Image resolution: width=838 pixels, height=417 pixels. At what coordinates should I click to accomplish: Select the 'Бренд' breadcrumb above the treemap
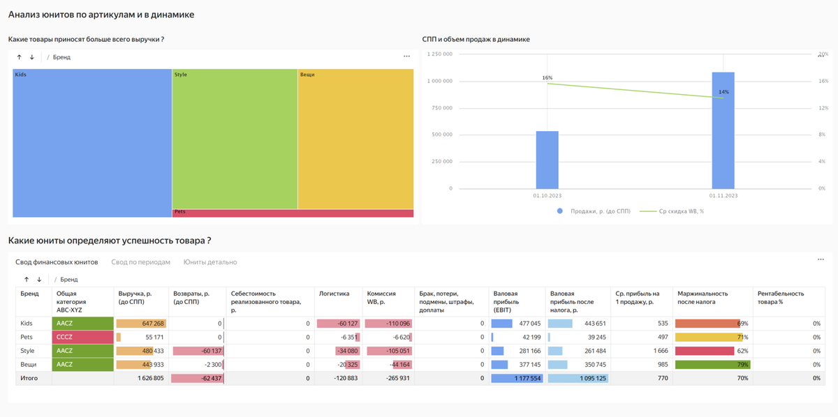[61, 57]
